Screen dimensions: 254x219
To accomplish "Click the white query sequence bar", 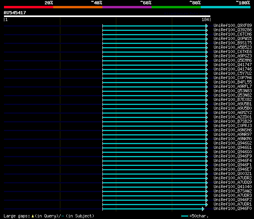I will coord(107,16).
